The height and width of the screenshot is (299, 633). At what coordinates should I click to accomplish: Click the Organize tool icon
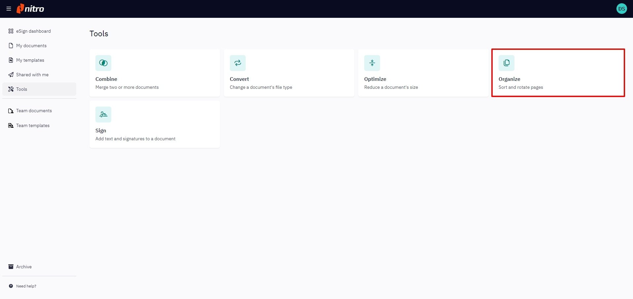[x=506, y=63]
